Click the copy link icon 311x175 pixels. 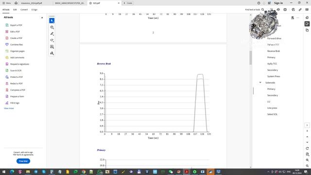coord(300,10)
